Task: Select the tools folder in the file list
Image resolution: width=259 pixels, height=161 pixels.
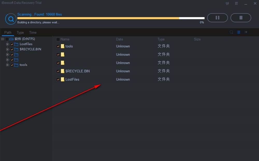Action: point(69,46)
